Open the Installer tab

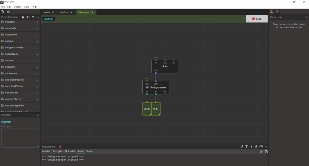tap(46, 151)
